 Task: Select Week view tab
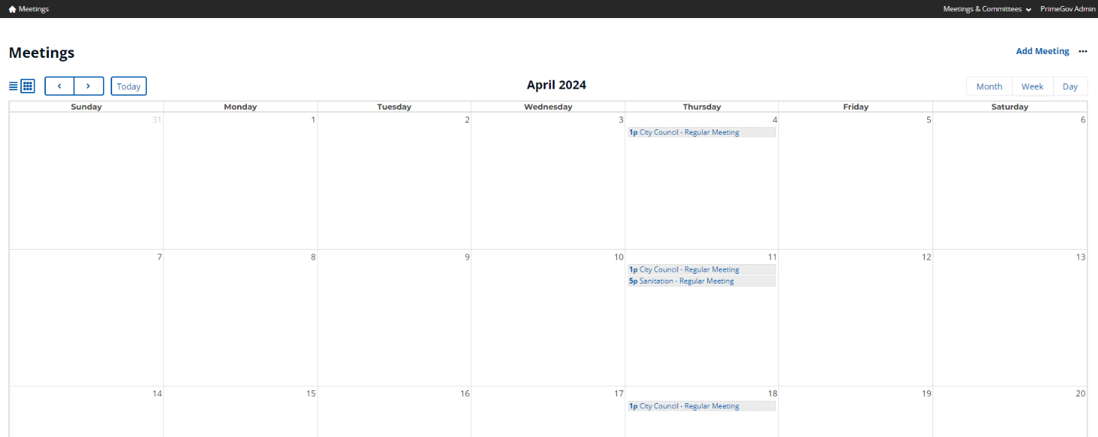(x=1033, y=86)
